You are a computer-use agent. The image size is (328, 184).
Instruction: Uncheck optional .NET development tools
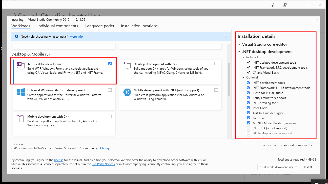pos(249,83)
